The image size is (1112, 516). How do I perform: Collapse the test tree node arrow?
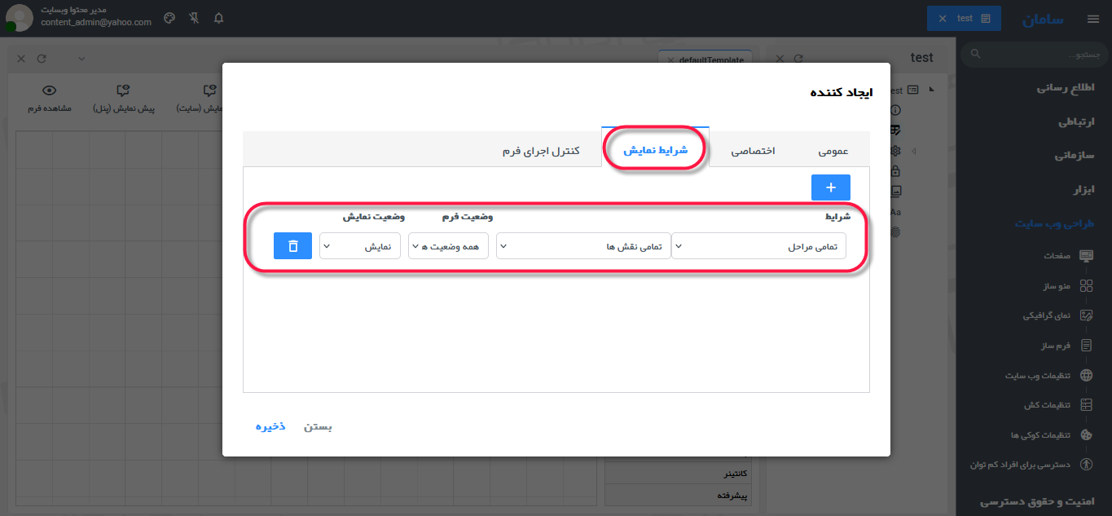(930, 90)
